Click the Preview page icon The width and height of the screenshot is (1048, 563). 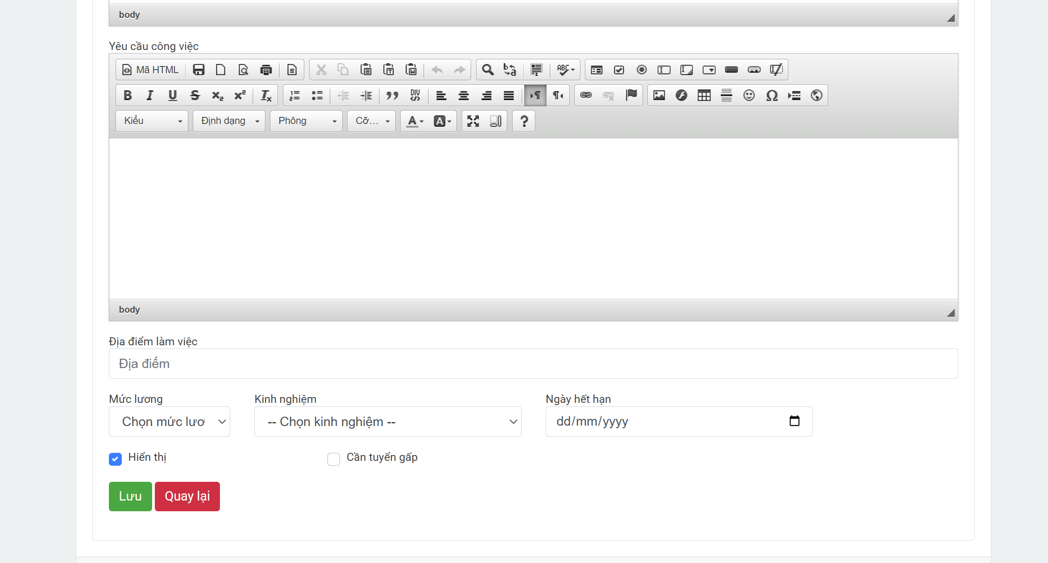pyautogui.click(x=243, y=70)
